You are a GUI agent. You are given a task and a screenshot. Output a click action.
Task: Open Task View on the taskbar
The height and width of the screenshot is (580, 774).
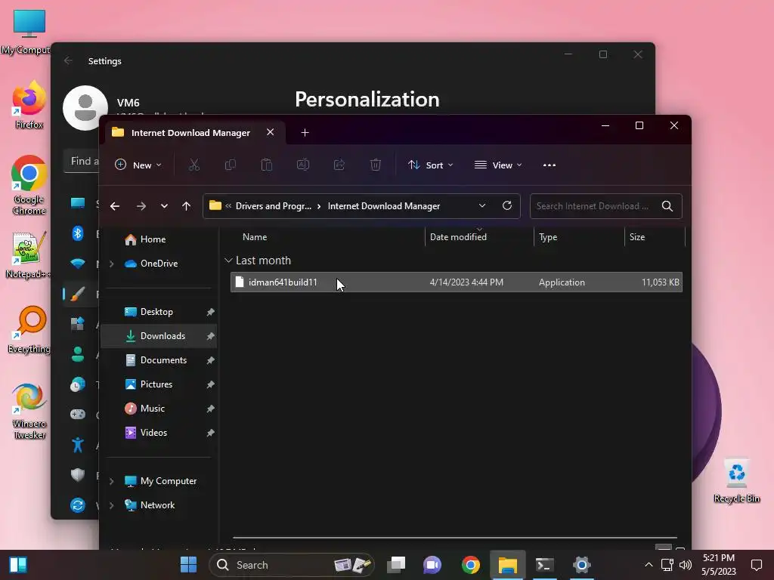click(396, 565)
